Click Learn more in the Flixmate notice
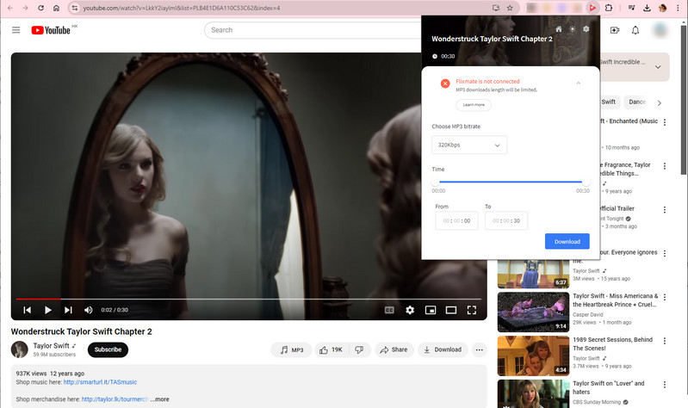 [474, 105]
